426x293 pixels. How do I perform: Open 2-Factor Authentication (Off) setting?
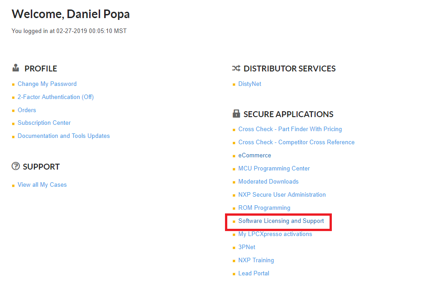56,97
